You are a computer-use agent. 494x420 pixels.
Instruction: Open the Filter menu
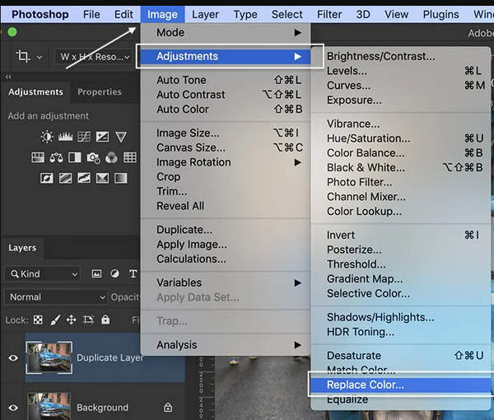click(x=329, y=15)
